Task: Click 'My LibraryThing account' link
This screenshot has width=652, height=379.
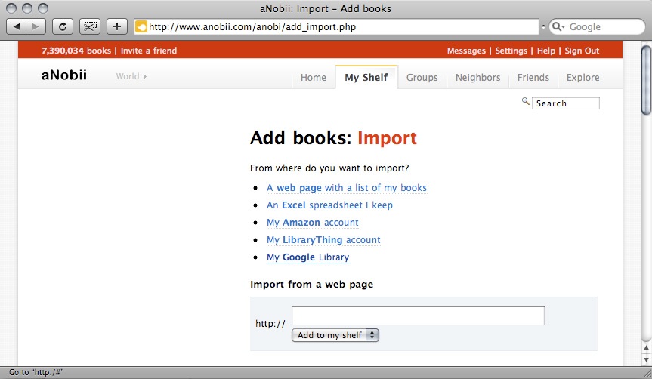Action: [323, 240]
